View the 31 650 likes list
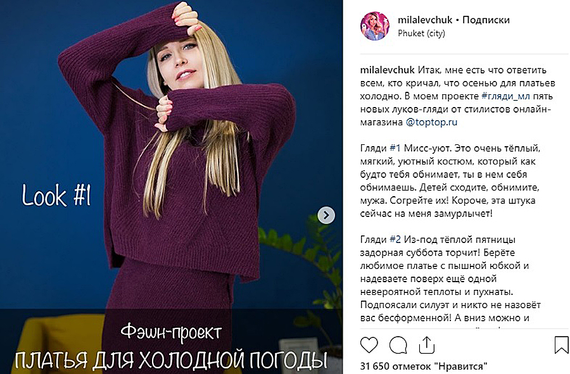 click(x=424, y=366)
